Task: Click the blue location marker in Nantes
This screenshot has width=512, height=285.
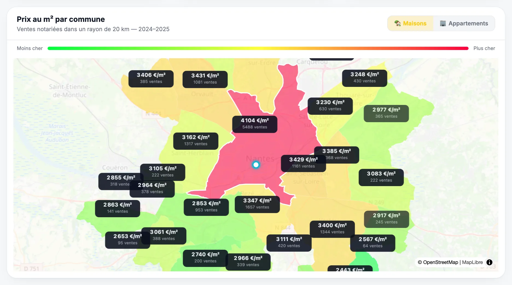Action: 256,165
